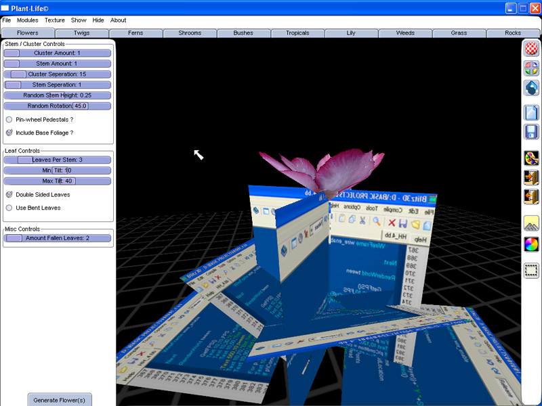This screenshot has height=406, width=542.
Task: Enable Use Bent Leaves option
Action: 9,208
